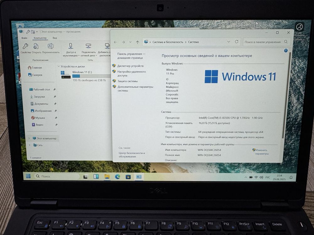Expand the Сеть tree node

[x=30, y=145]
